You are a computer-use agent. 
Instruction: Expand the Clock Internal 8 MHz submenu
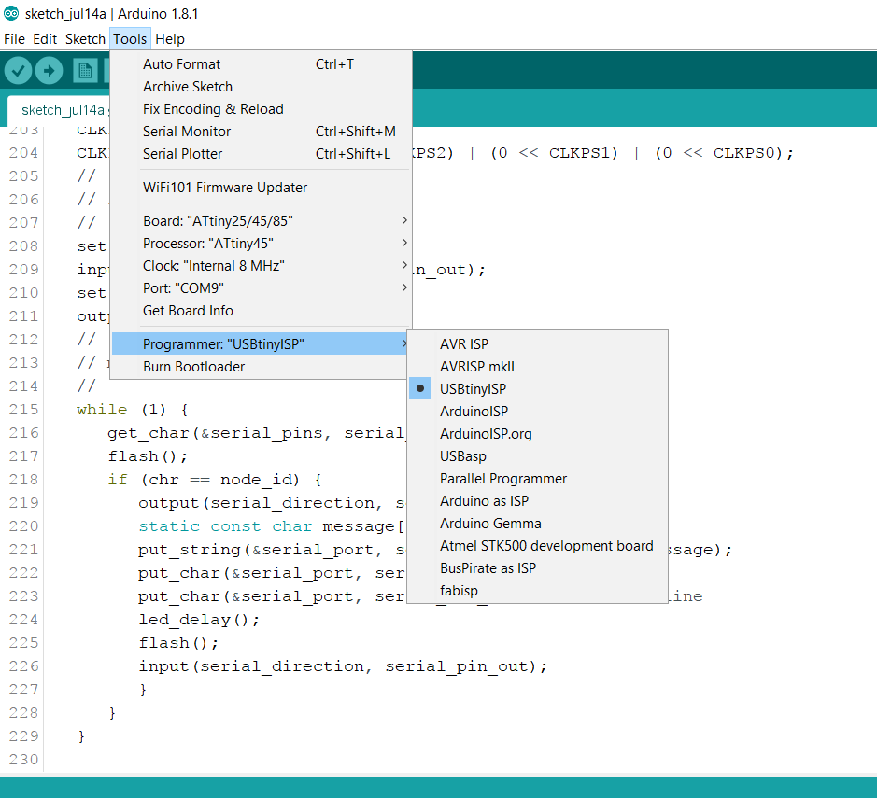tap(261, 265)
